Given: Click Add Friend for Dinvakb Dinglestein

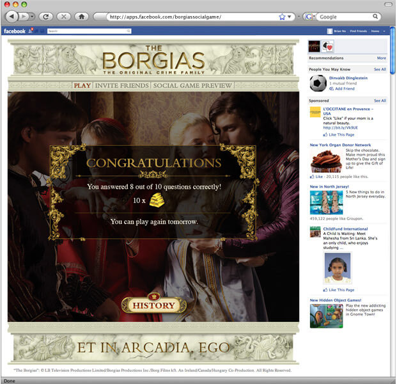Looking at the screenshot, I should click(x=341, y=89).
